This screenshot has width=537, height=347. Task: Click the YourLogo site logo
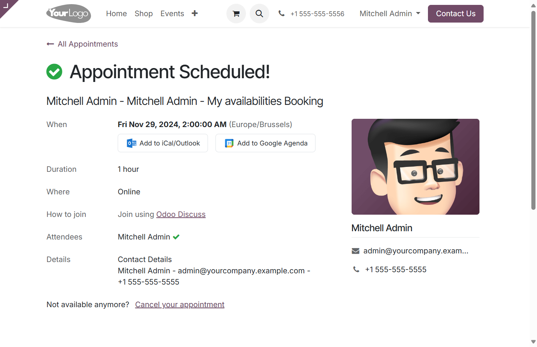(68, 14)
